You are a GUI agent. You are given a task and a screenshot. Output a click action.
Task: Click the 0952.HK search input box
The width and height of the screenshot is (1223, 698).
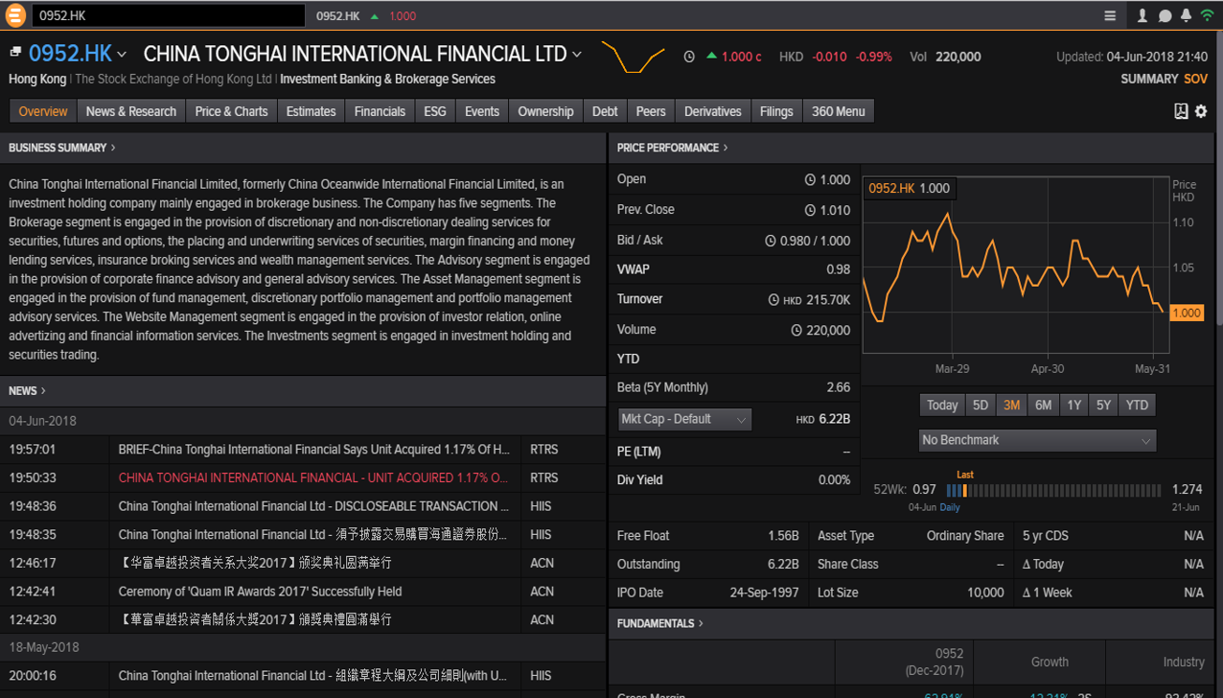(169, 15)
